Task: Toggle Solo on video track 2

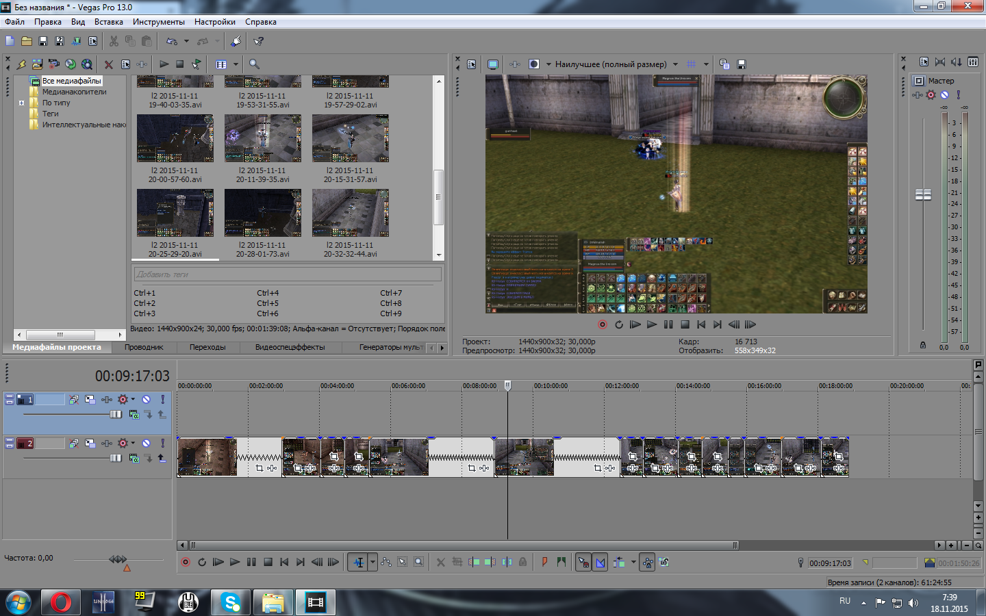Action: (162, 444)
